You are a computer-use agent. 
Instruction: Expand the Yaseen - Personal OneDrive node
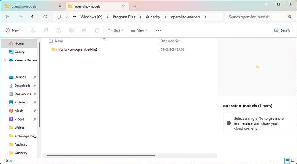pos(5,60)
